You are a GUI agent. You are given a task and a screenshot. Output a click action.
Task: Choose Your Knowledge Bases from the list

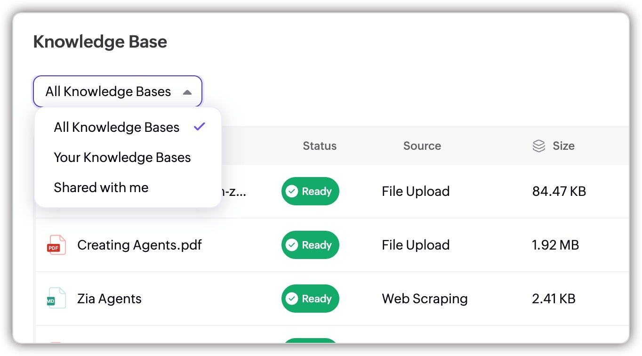[x=122, y=158]
